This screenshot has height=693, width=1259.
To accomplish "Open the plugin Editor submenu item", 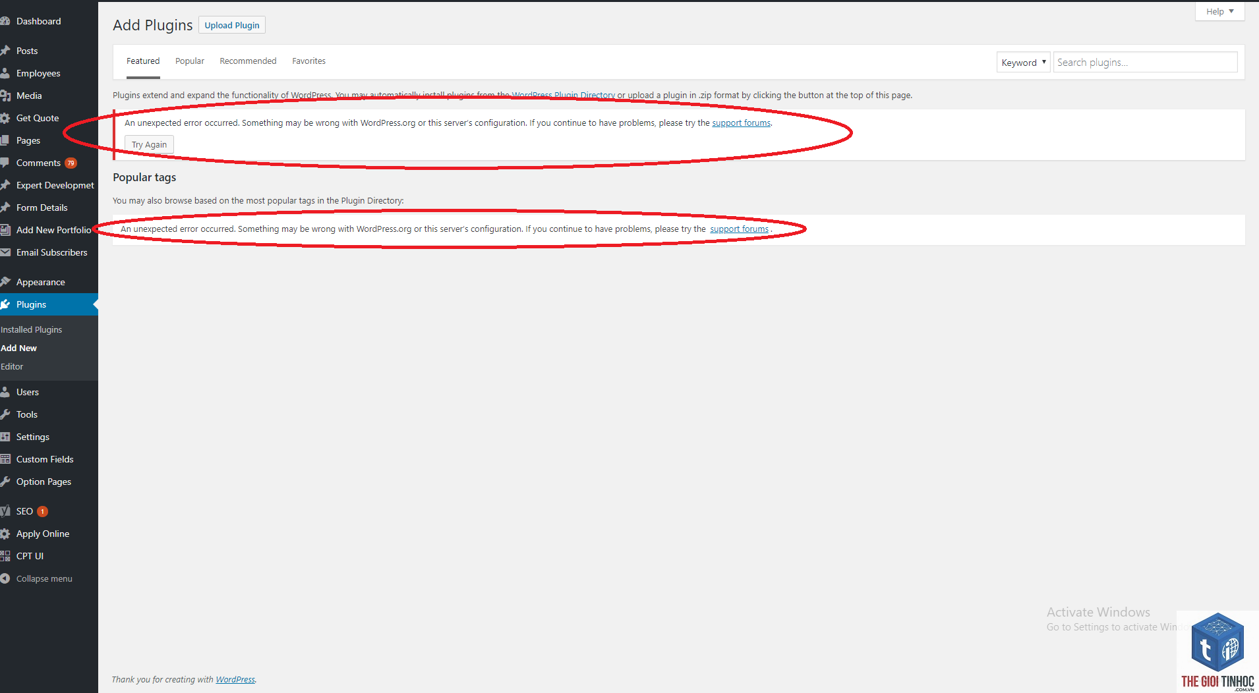I will pyautogui.click(x=12, y=366).
